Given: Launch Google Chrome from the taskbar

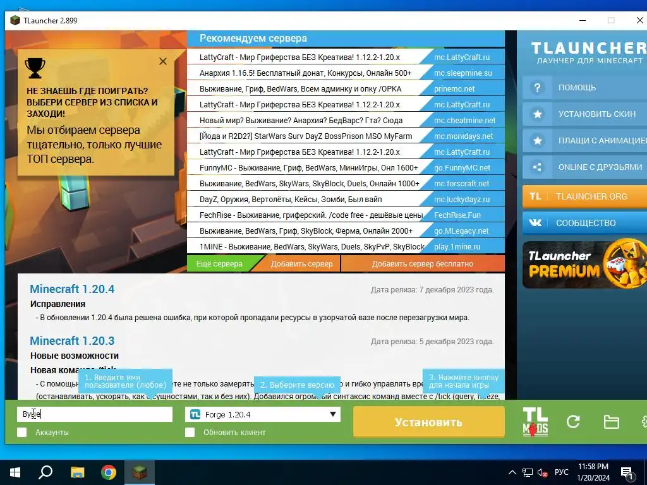Looking at the screenshot, I should click(109, 472).
